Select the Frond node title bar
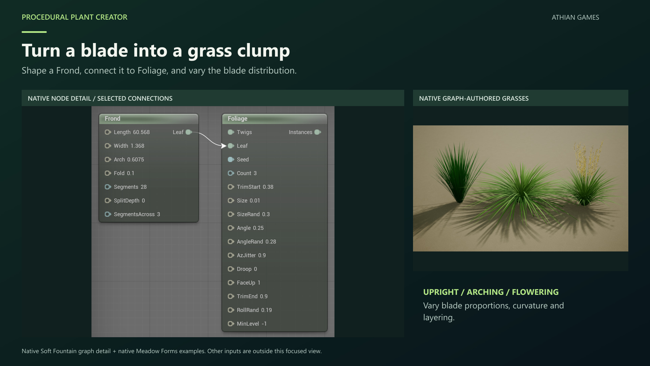 click(x=149, y=119)
